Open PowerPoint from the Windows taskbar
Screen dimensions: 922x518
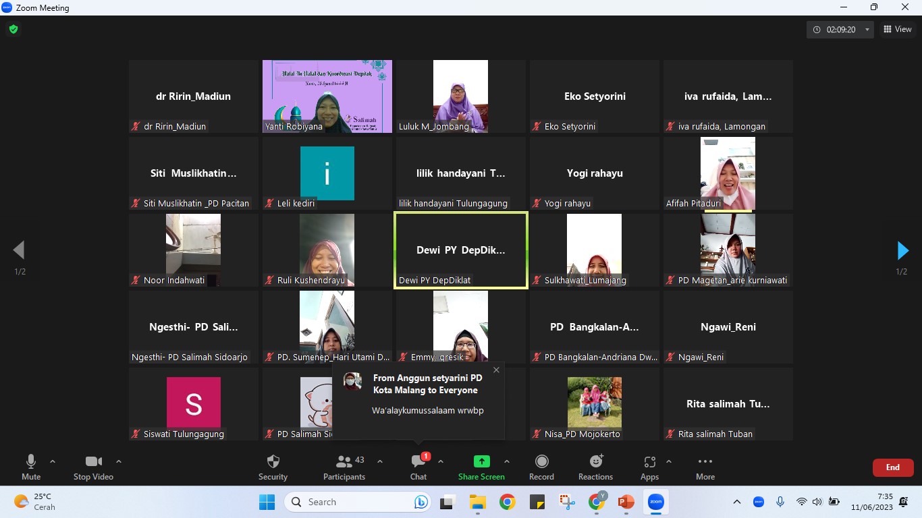click(x=626, y=502)
